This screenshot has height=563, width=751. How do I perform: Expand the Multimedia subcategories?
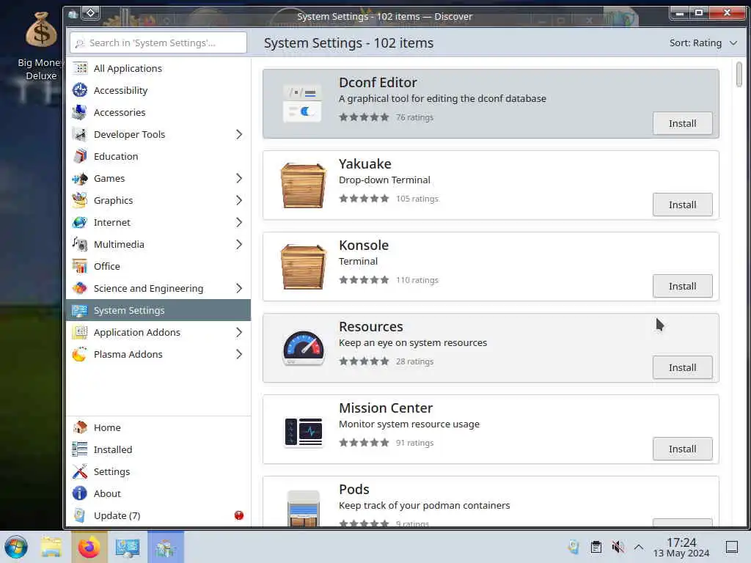tap(239, 245)
